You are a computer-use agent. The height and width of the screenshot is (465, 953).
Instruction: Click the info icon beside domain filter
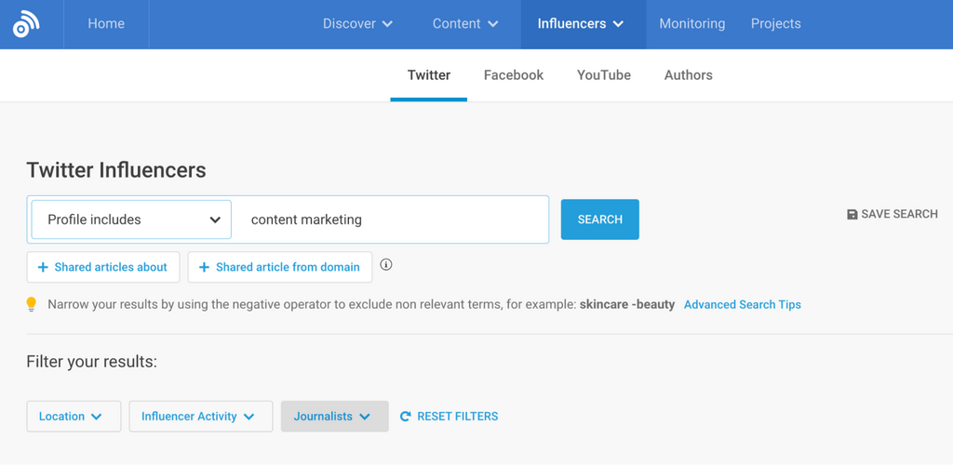coord(386,265)
